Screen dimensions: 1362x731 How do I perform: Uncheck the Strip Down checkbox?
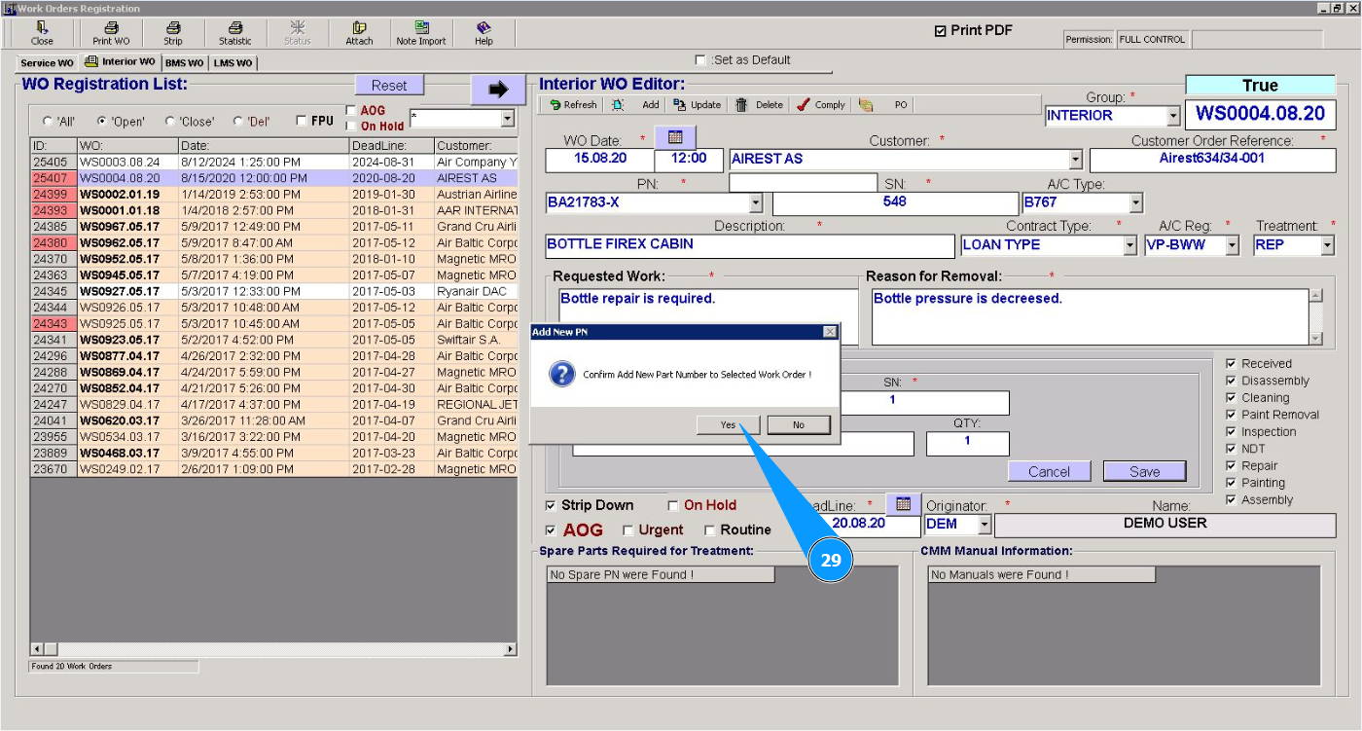552,506
